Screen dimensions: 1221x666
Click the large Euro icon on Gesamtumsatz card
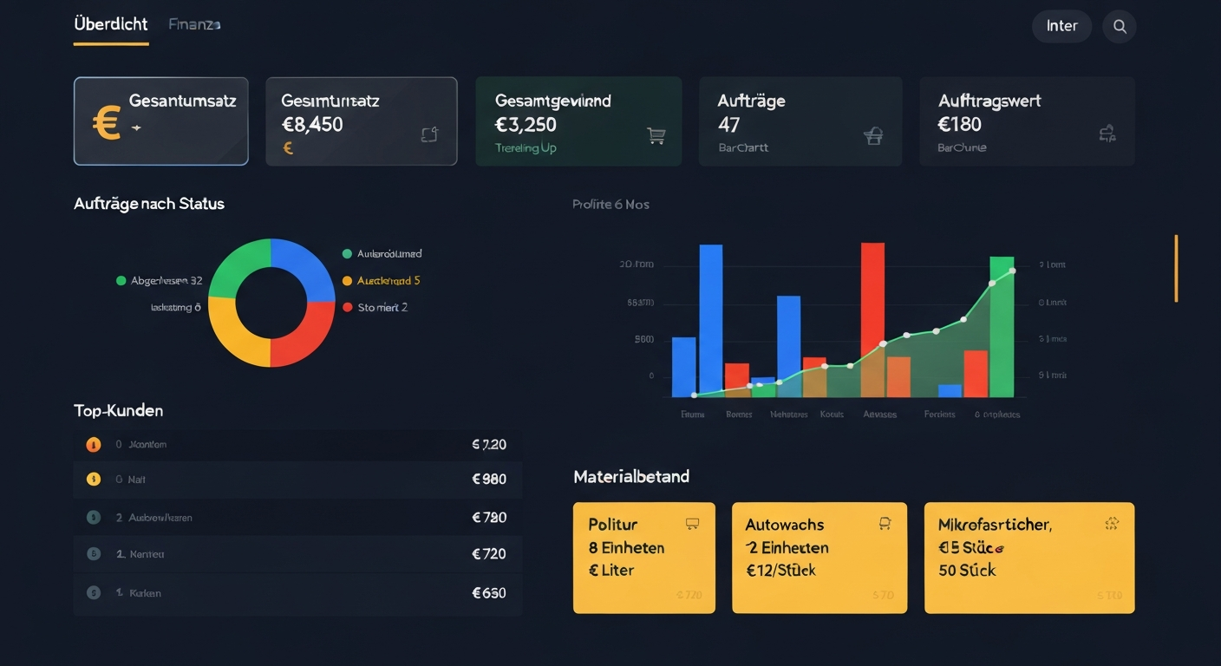point(106,123)
